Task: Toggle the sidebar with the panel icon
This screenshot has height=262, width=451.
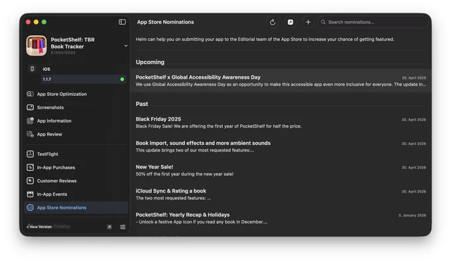Action: (122, 22)
